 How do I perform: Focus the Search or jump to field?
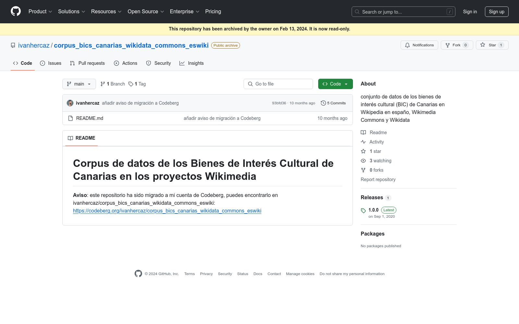(403, 12)
